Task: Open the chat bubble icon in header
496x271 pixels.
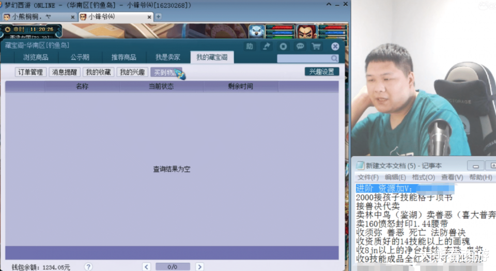Action: click(300, 47)
